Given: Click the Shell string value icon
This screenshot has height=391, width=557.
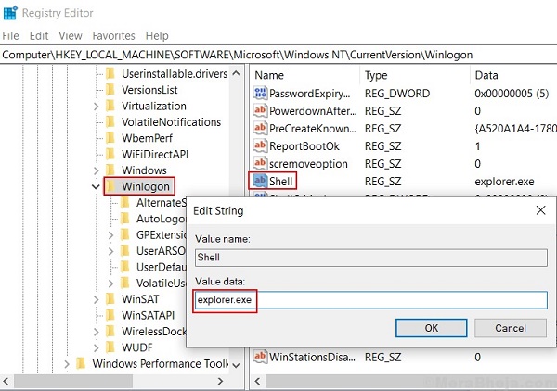Looking at the screenshot, I should (x=260, y=182).
